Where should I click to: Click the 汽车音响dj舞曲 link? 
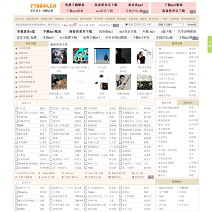point(116,37)
